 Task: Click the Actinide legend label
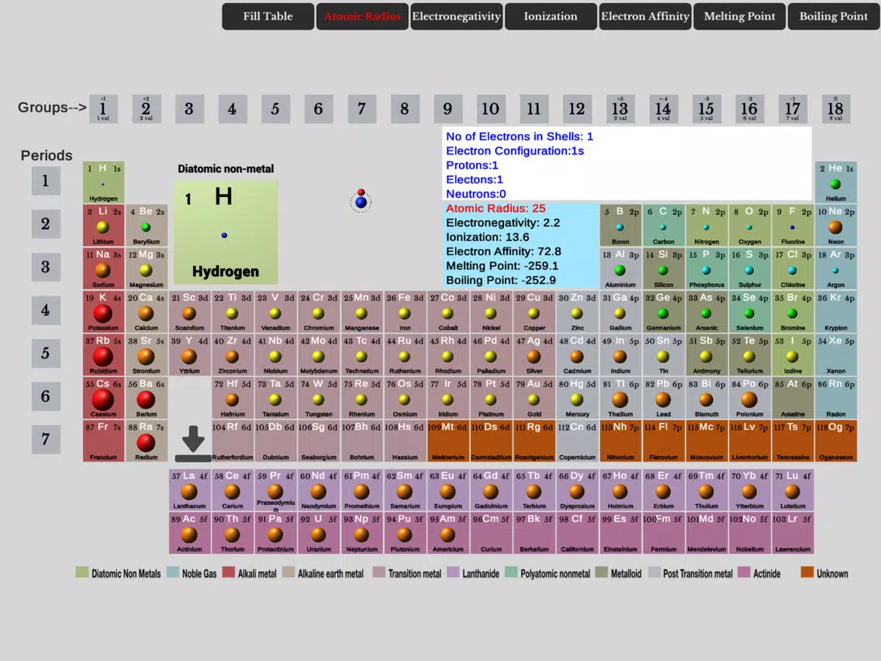(767, 573)
